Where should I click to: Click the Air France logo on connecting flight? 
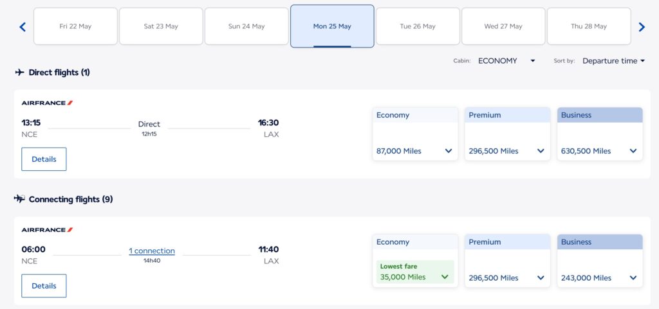pyautogui.click(x=47, y=230)
